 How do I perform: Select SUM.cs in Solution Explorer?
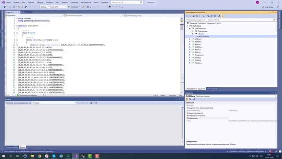pyautogui.click(x=198, y=60)
